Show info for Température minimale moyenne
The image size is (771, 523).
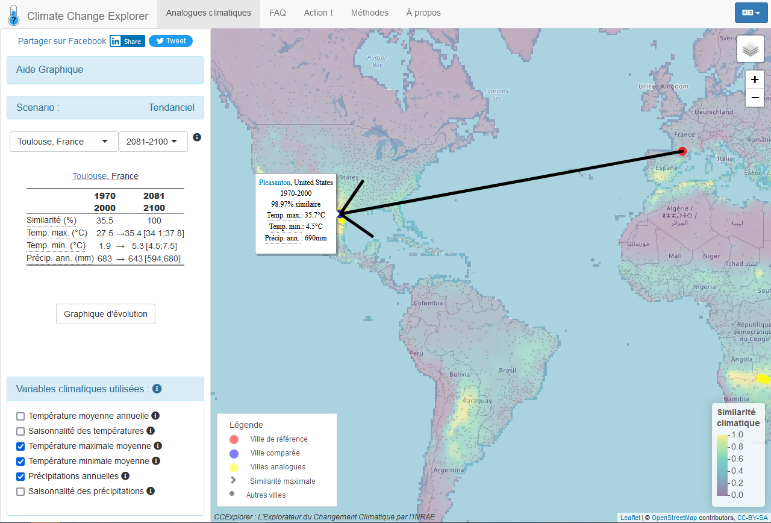point(156,461)
